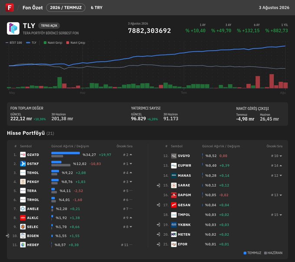
Task: Click the ANELE stock logo
Action: (x=23, y=209)
